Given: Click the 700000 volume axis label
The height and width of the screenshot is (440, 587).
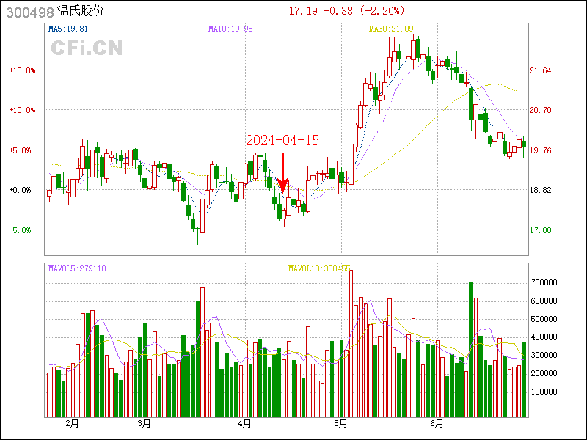Looking at the screenshot, I should point(544,282).
